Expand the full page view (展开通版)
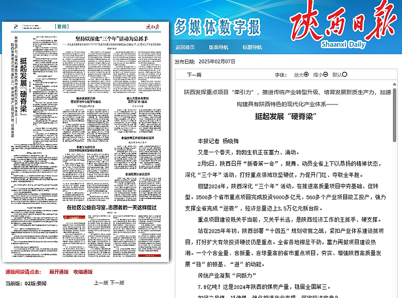402x298 pixels. 59,272
